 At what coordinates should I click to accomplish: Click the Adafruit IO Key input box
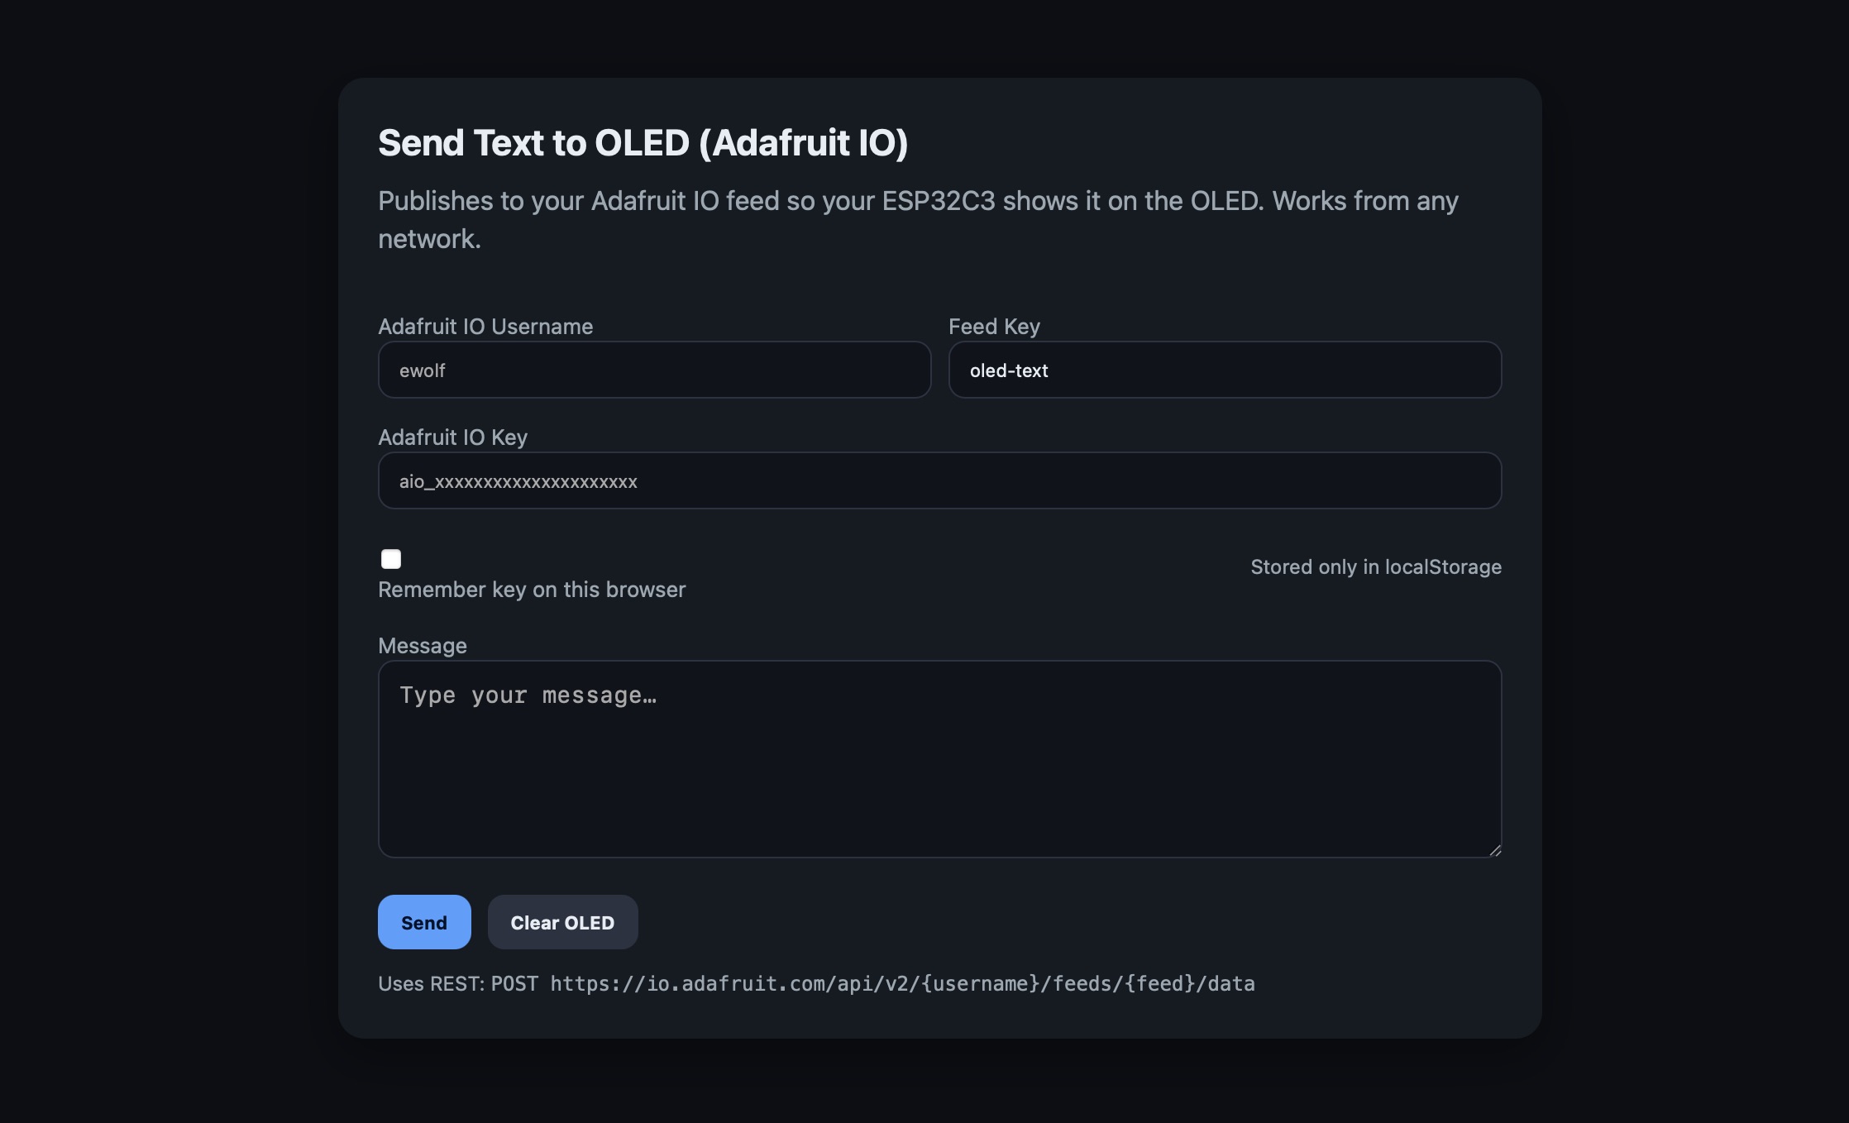click(939, 481)
